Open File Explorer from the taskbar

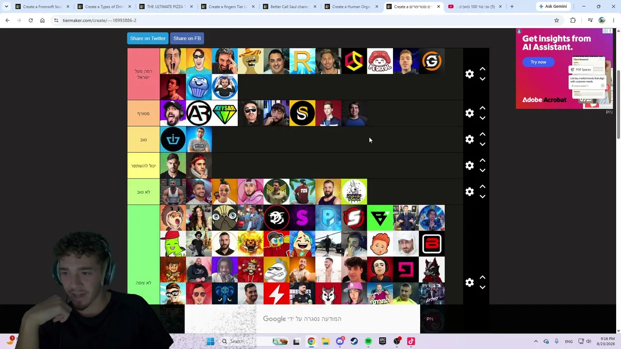(x=326, y=341)
